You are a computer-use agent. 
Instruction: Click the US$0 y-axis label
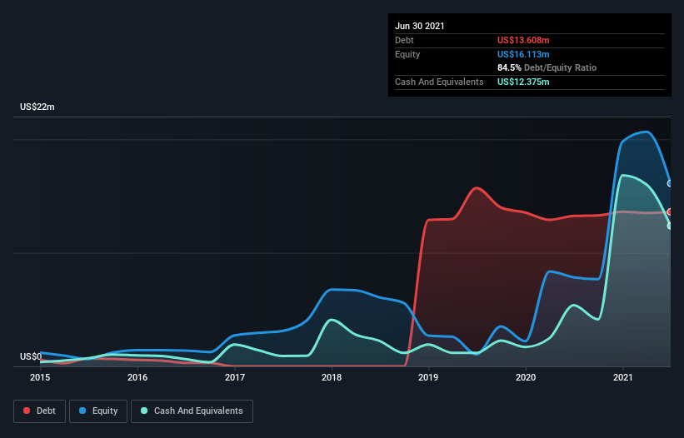31,356
